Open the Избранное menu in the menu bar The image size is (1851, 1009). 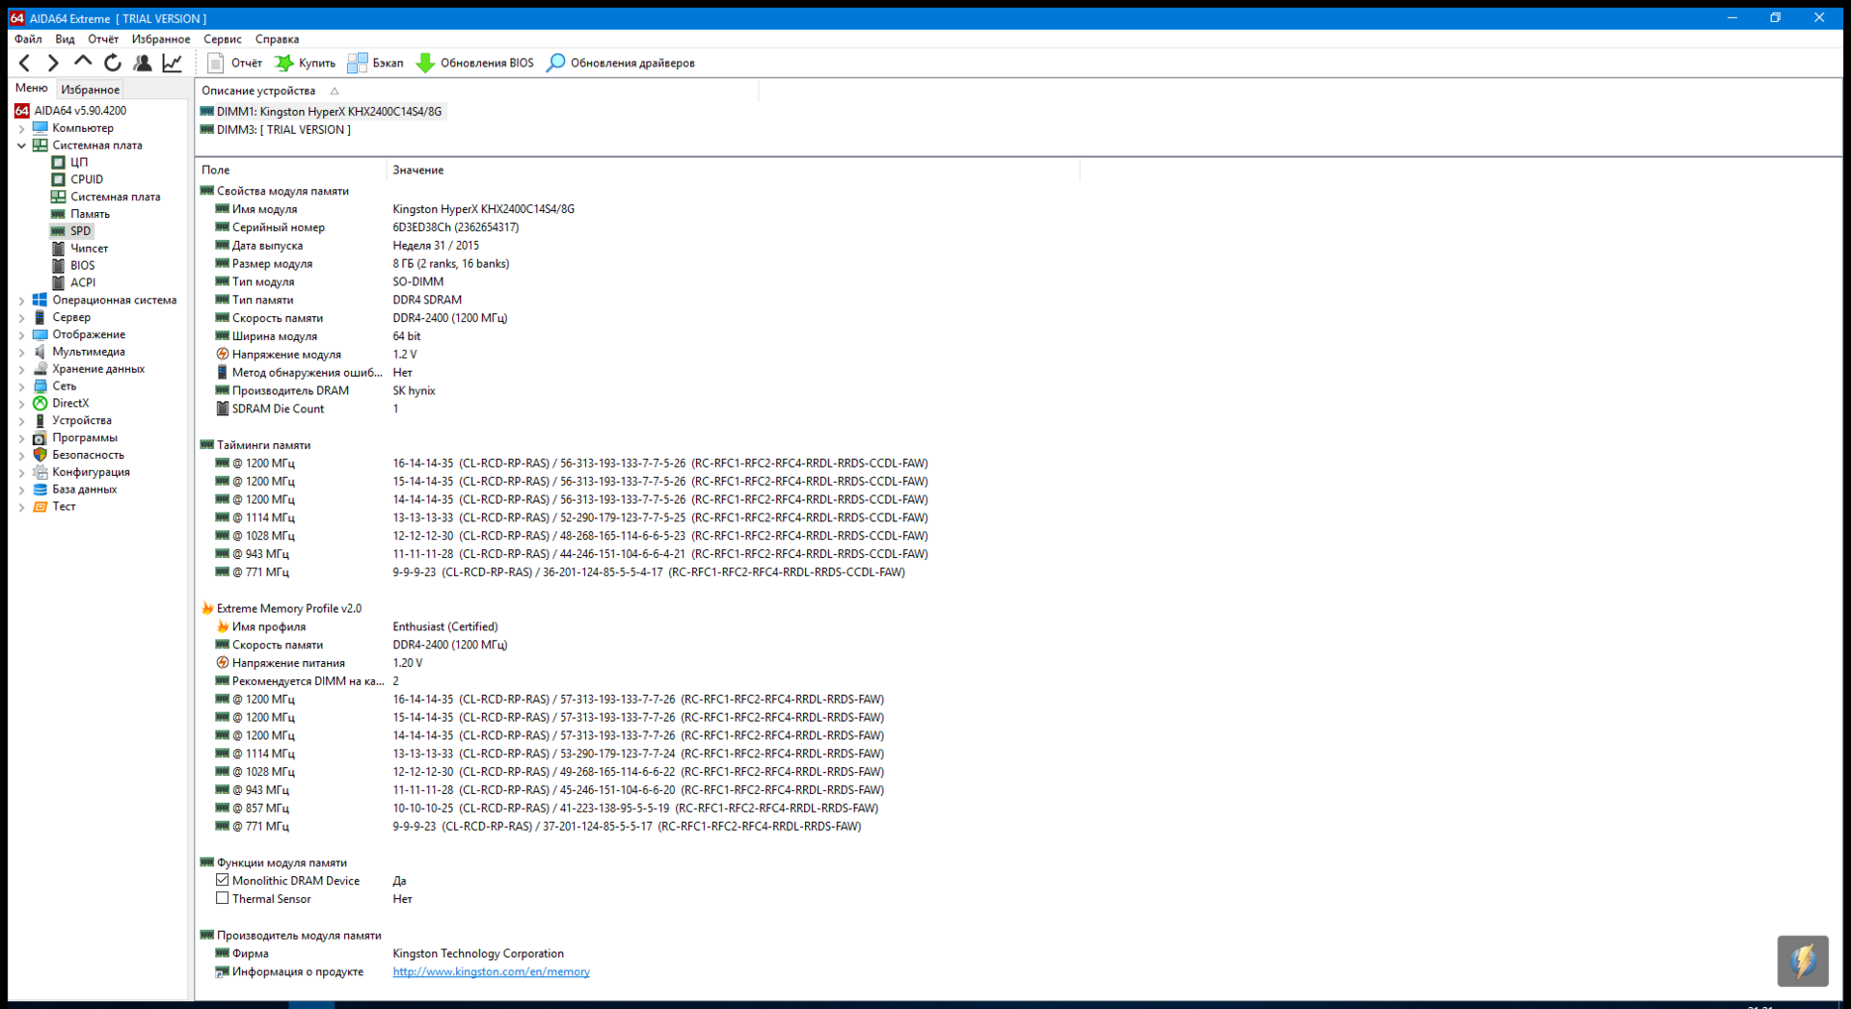[x=161, y=40]
